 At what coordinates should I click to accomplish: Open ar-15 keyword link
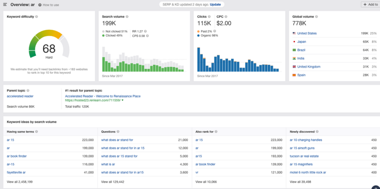click(10, 164)
